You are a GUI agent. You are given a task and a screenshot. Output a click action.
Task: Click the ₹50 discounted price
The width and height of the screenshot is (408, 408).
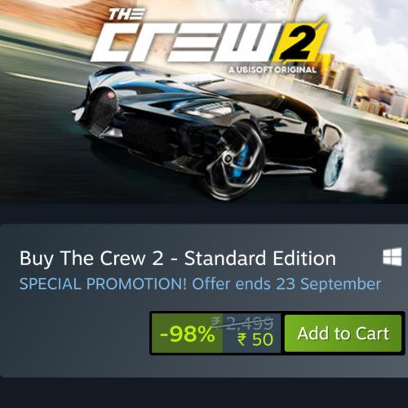[x=255, y=339]
